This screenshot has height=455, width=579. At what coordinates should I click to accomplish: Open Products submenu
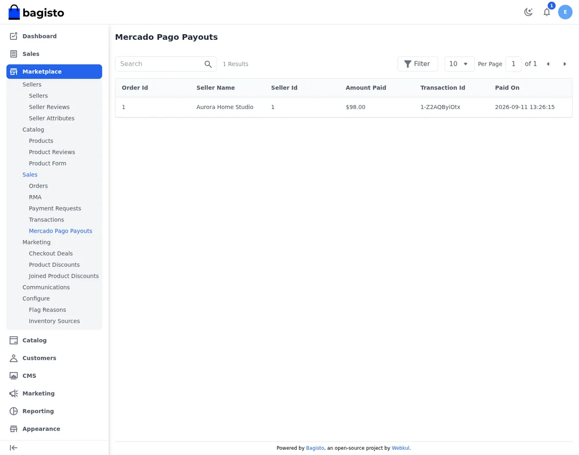(41, 141)
